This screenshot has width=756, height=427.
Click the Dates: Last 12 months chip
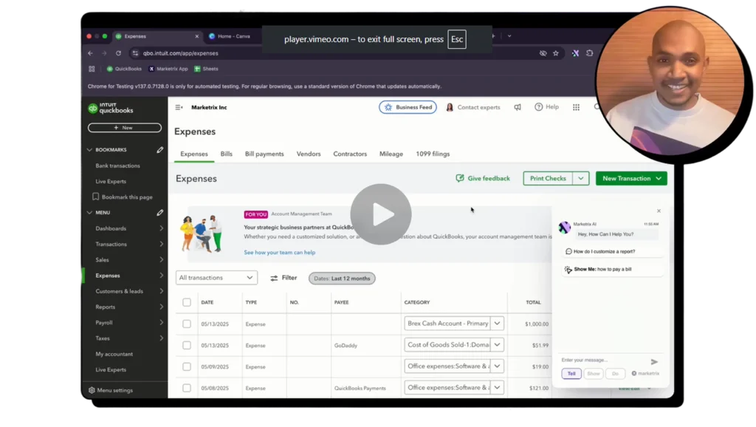point(342,279)
